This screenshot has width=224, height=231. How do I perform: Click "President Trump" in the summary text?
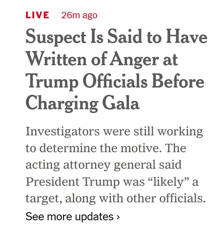72,182
